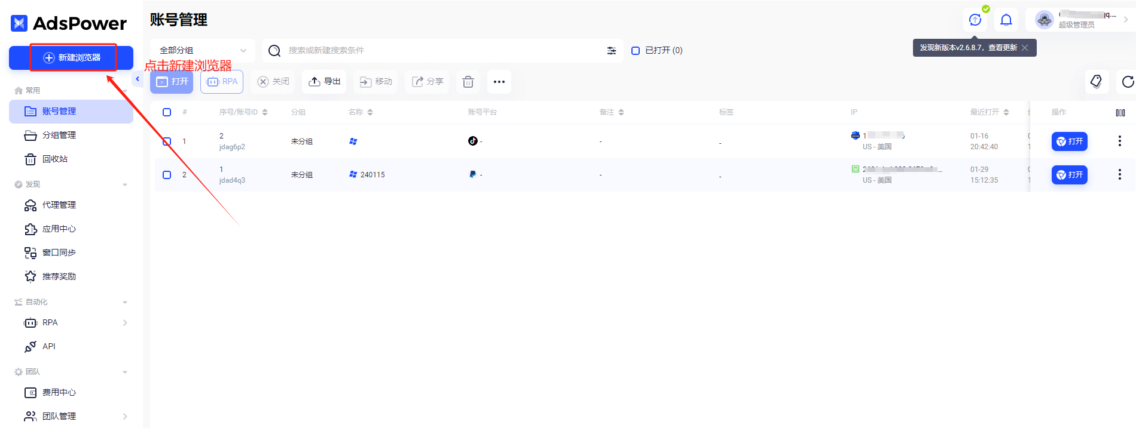This screenshot has height=428, width=1136.
Task: Click 打开 button for profile jdad4q3
Action: 1070,175
